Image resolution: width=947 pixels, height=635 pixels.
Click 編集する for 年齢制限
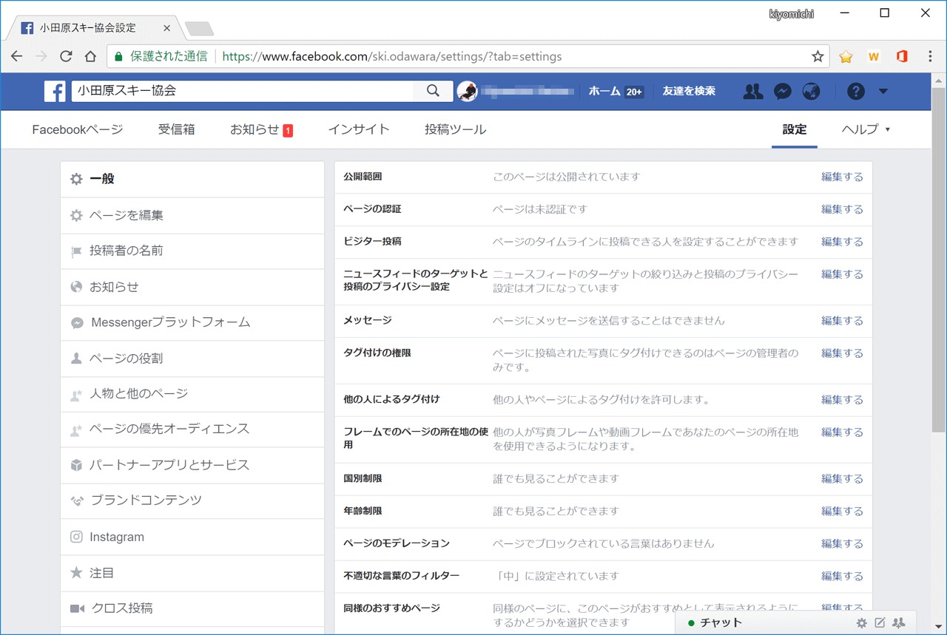tap(842, 512)
